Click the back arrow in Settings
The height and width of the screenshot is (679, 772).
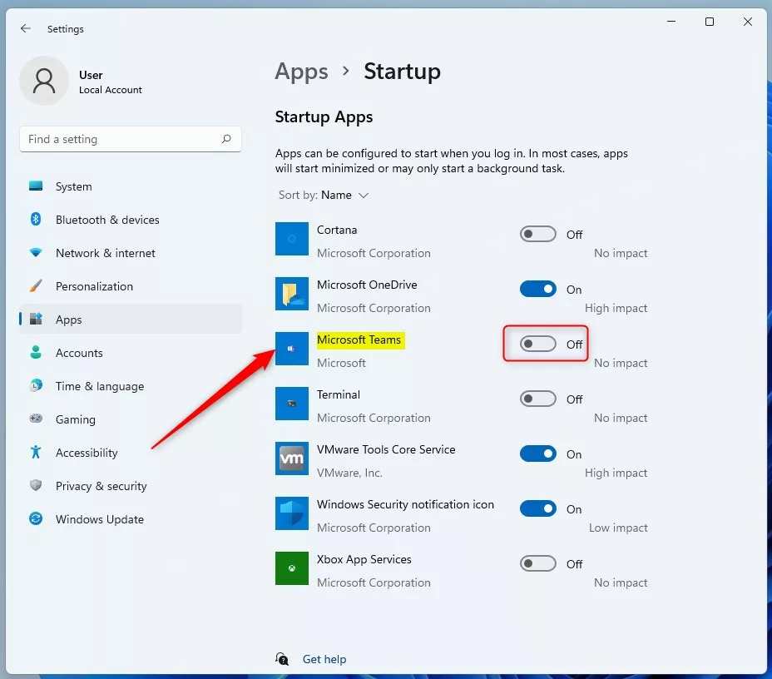pos(26,28)
